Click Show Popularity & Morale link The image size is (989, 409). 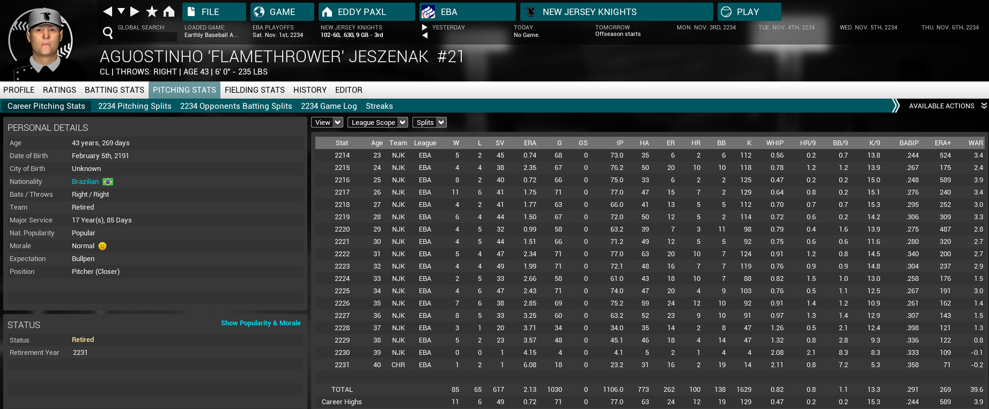pos(261,323)
